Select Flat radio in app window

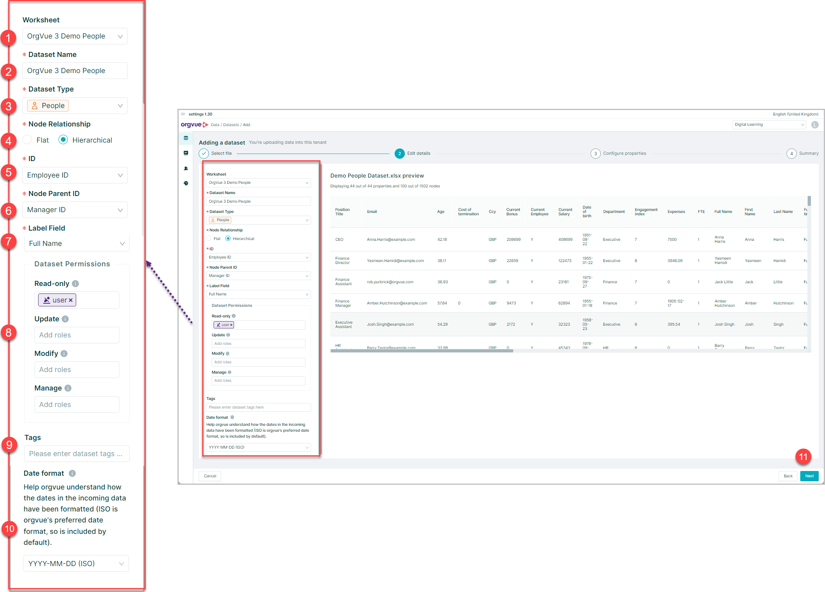[x=209, y=238]
